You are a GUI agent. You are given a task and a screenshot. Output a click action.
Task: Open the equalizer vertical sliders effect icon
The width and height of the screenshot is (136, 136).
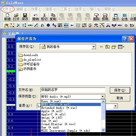click(78, 25)
